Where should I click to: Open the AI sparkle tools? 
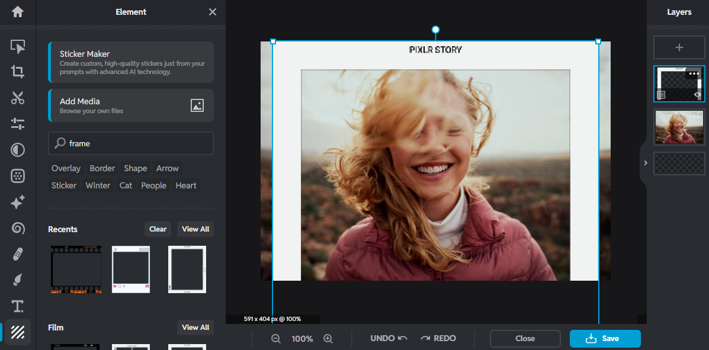(x=18, y=202)
